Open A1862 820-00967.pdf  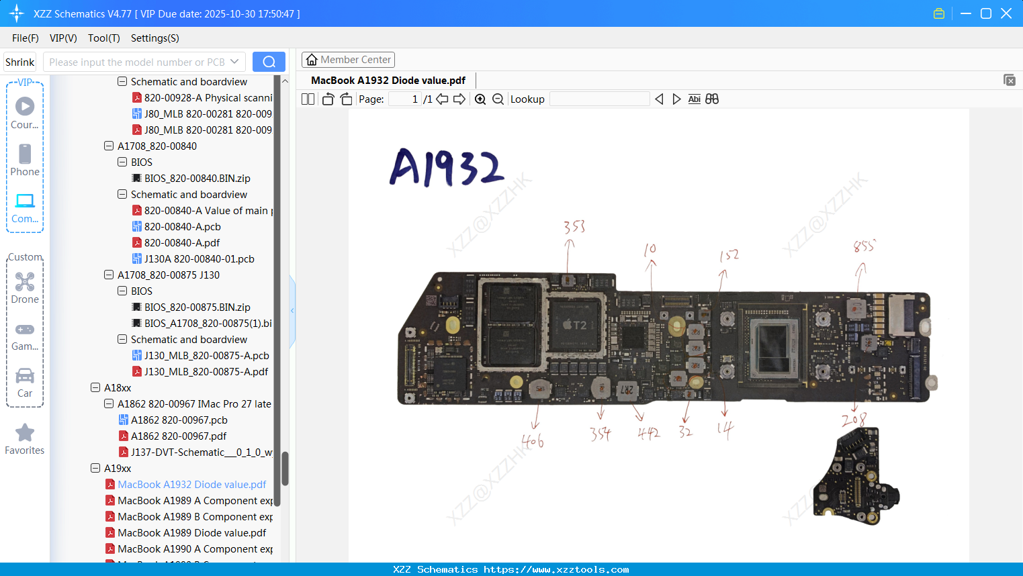click(x=173, y=436)
